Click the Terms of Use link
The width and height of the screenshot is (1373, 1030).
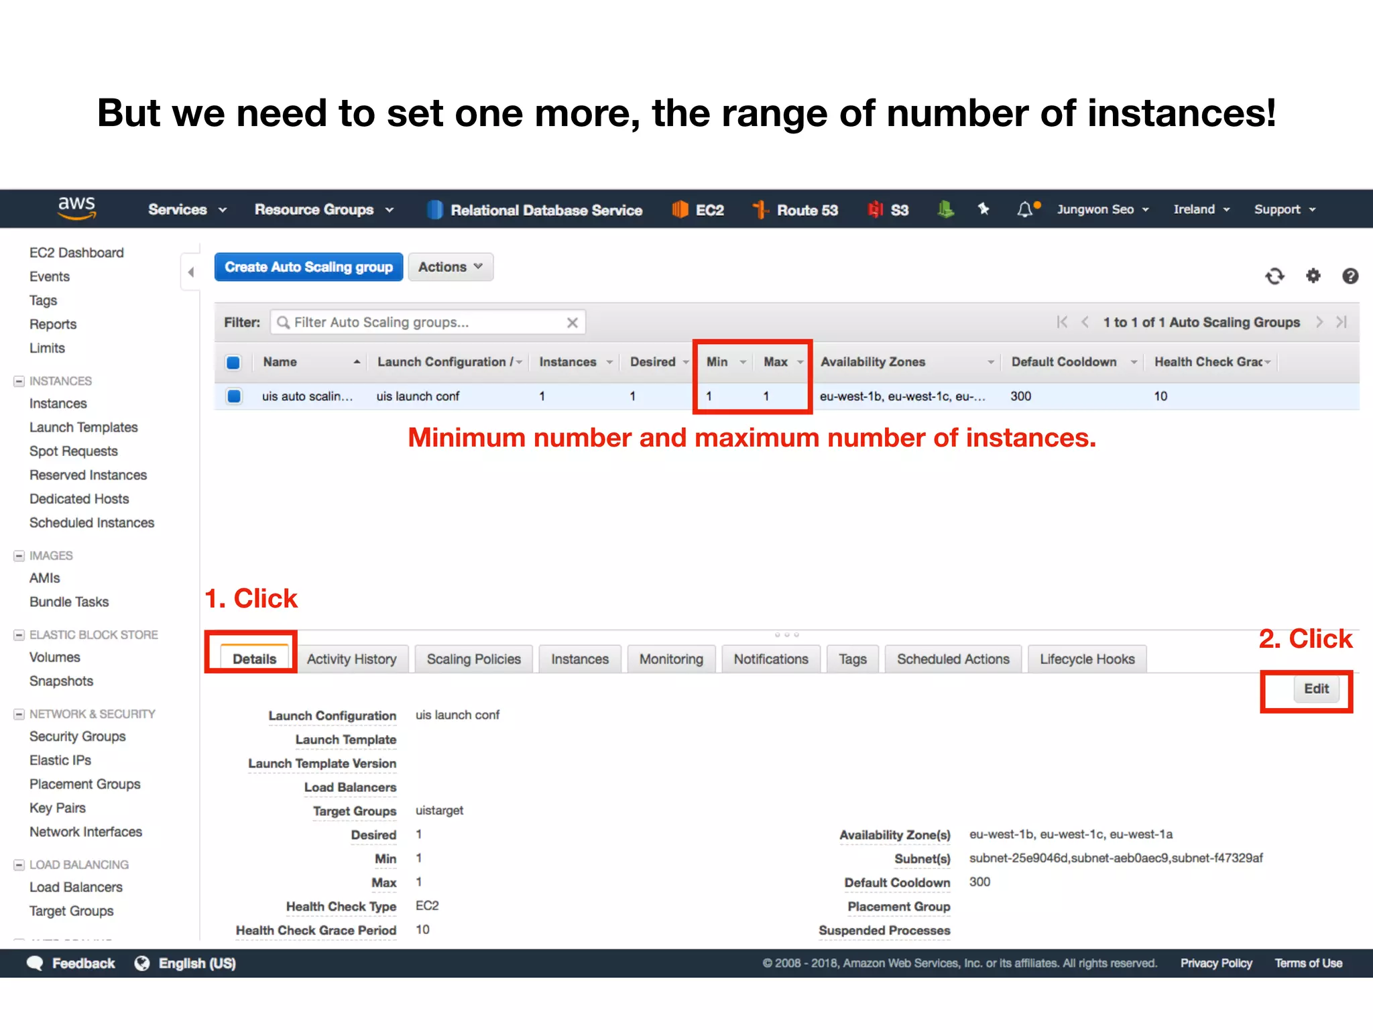click(1308, 963)
